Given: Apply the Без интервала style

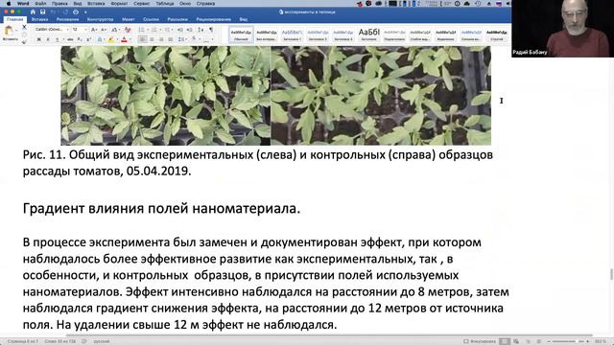Looking at the screenshot, I should click(267, 34).
